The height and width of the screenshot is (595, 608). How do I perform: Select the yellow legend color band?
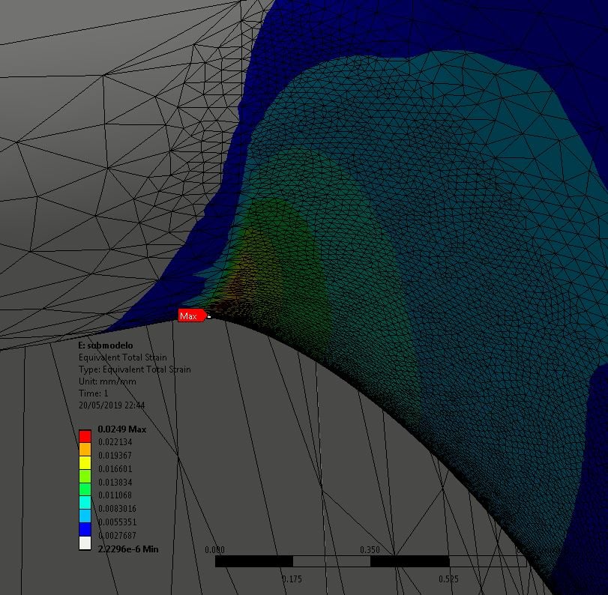(x=85, y=463)
